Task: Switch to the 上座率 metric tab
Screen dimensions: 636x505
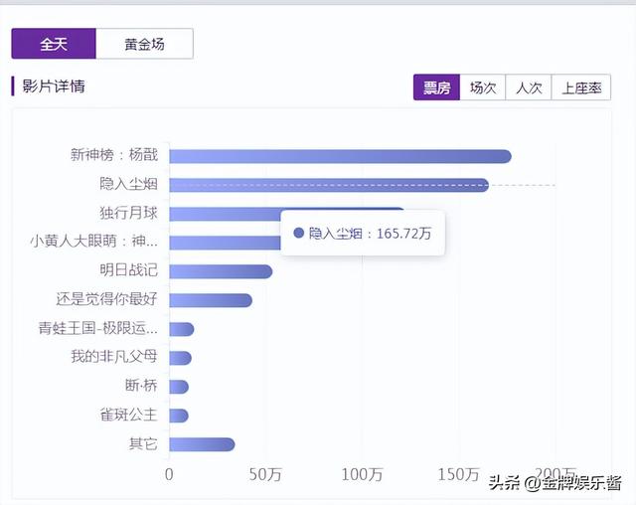Action: point(581,87)
